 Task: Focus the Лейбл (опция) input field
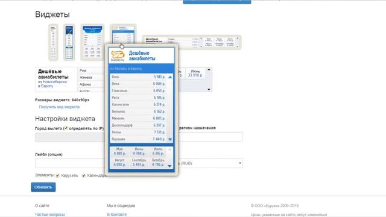click(x=70, y=163)
